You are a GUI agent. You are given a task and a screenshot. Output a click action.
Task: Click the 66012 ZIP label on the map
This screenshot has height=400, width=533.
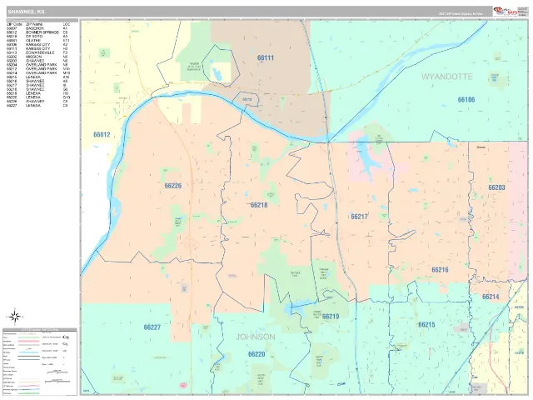pyautogui.click(x=102, y=135)
